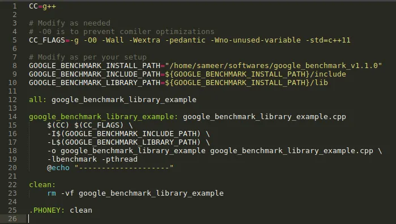Screen dimensions: 396x224
Task: Click the '@echo' command
Action: pos(58,168)
